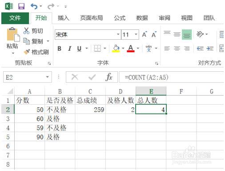Toggle bottom vertical alignment button
This screenshot has height=171, width=225.
tap(187, 34)
